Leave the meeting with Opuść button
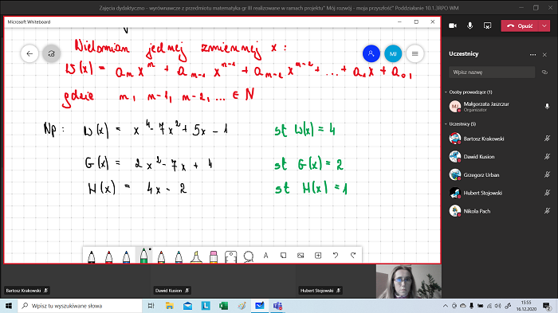The image size is (558, 313). 521,25
